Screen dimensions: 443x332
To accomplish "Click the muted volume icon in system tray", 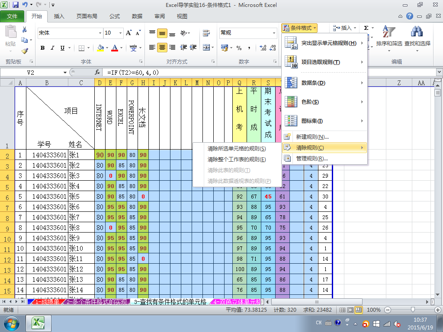I will tap(397, 324).
